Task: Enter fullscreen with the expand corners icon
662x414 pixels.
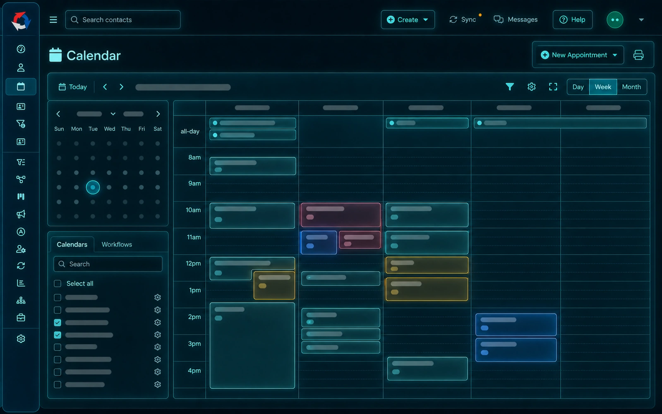Action: 553,87
